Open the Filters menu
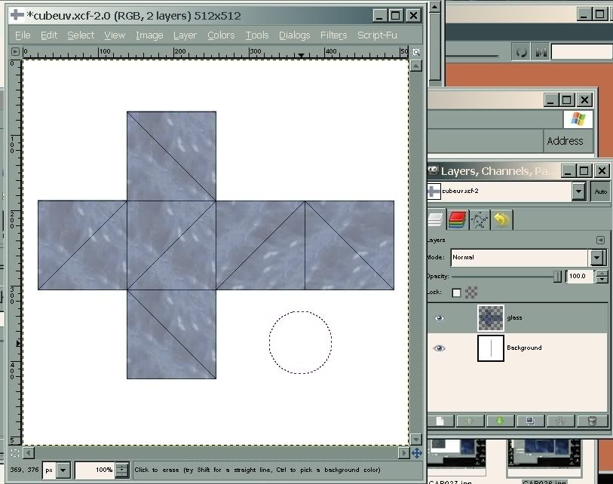 point(333,35)
